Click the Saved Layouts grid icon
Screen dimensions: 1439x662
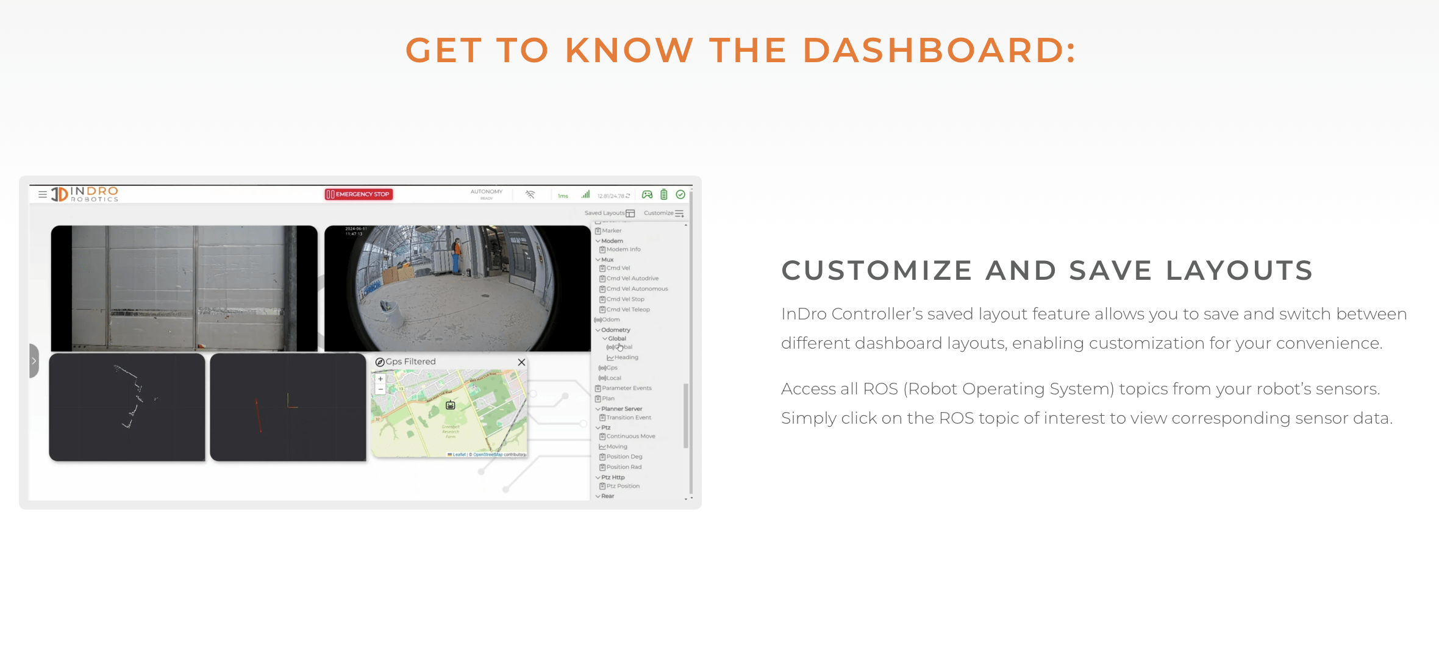pos(630,213)
